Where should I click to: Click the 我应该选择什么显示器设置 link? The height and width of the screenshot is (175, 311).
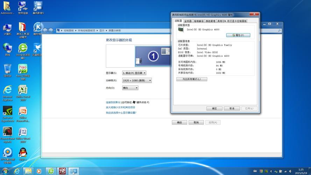tap(121, 113)
